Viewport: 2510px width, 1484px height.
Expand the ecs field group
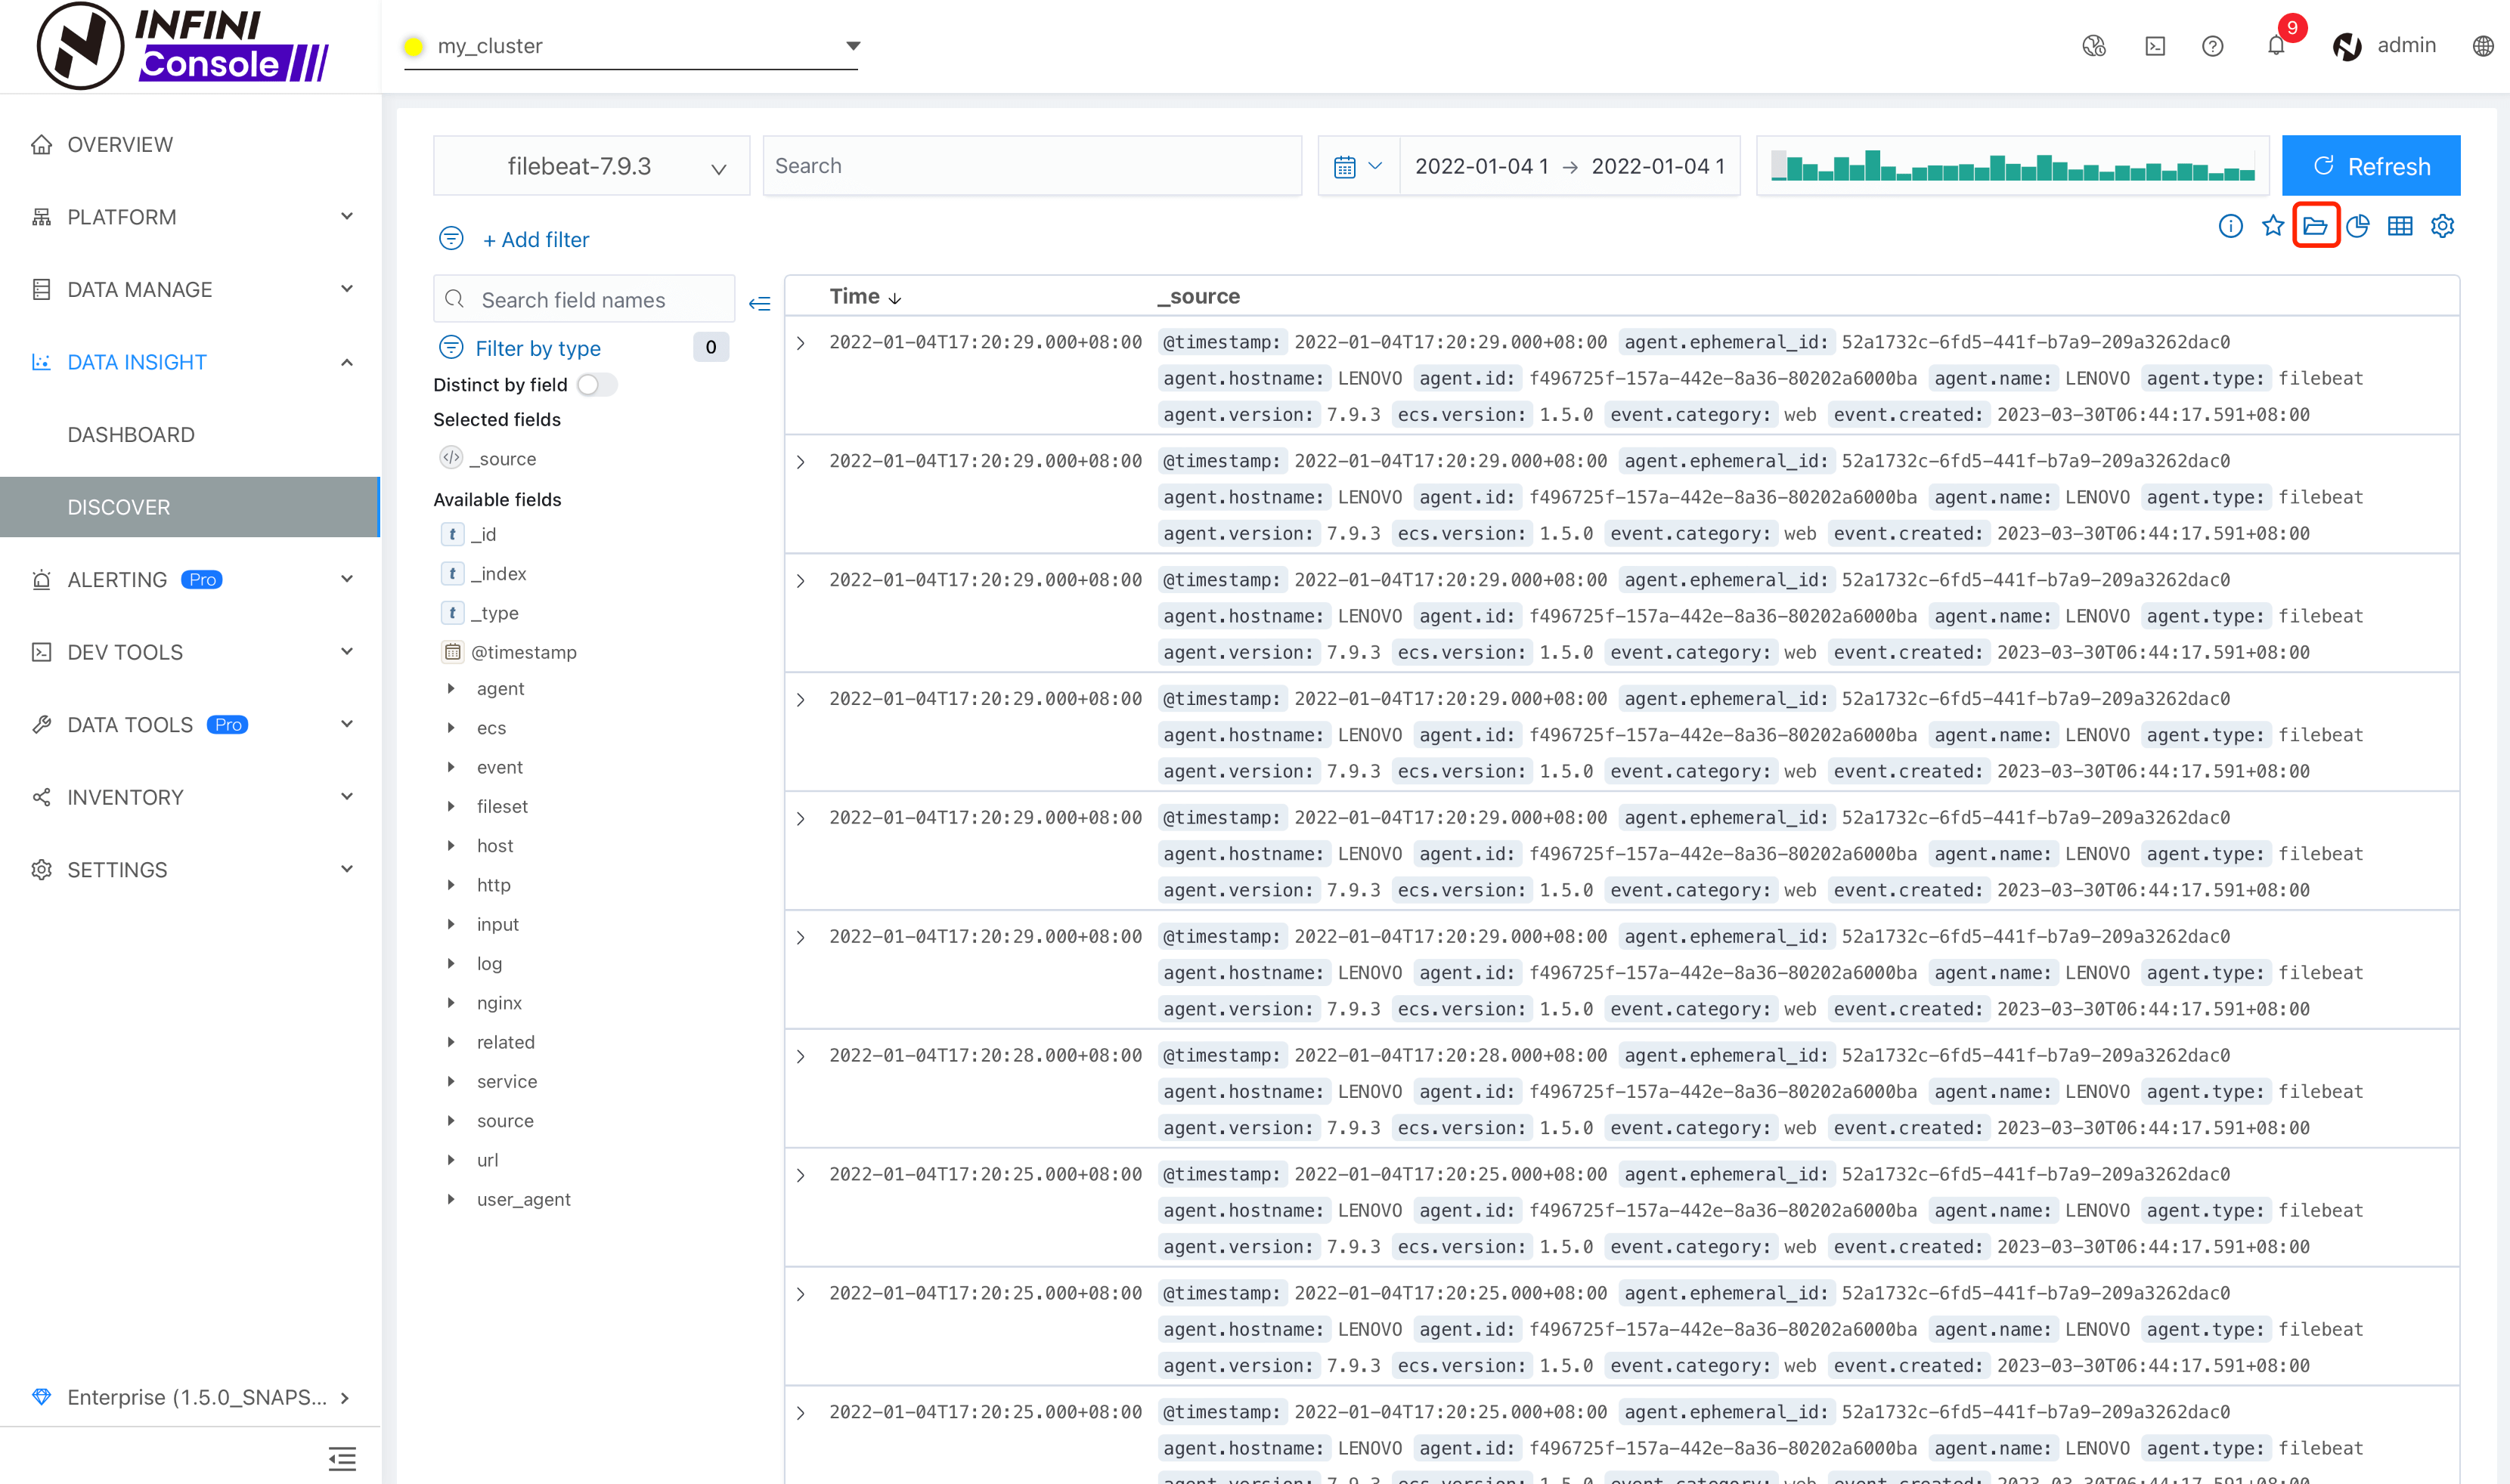point(451,728)
